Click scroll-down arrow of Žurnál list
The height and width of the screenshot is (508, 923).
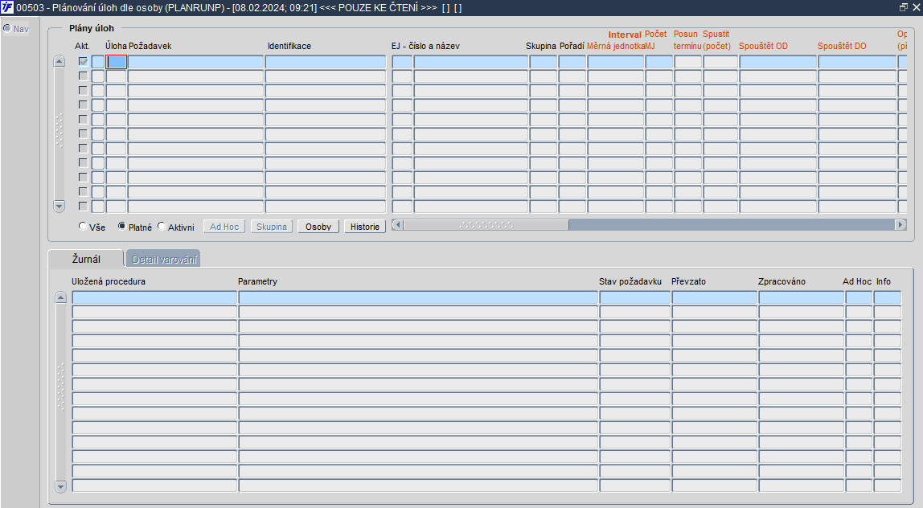[60, 486]
